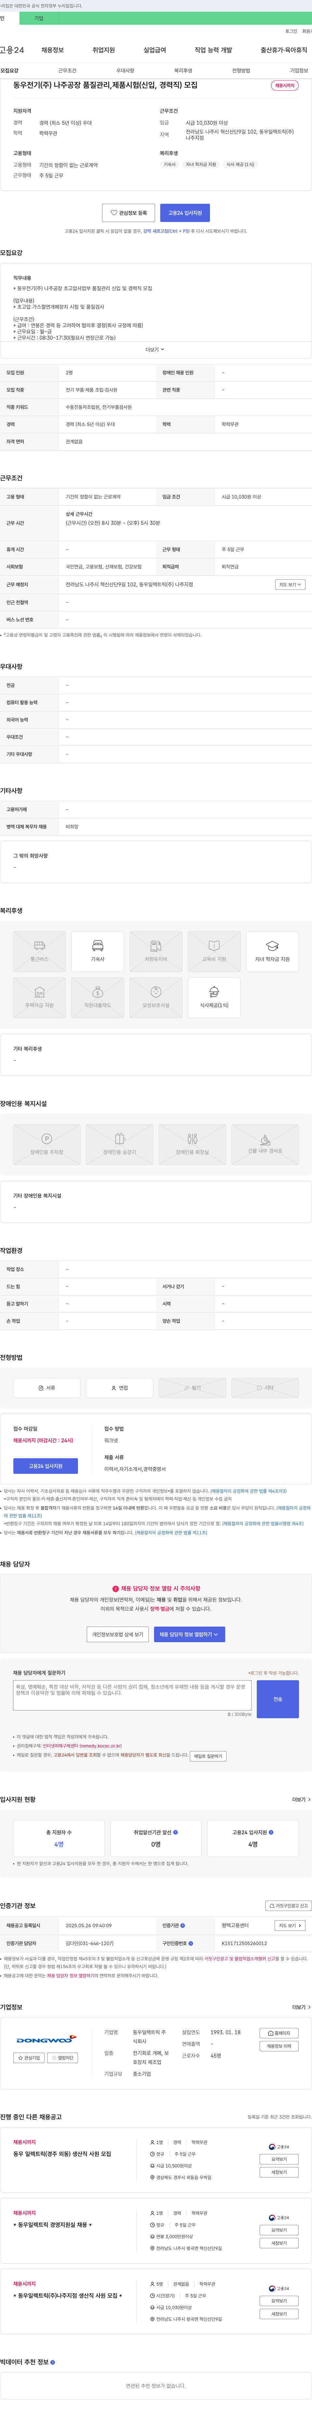Click the lower 고용24 입사지원 button
This screenshot has height=2429, width=312.
click(x=45, y=1466)
